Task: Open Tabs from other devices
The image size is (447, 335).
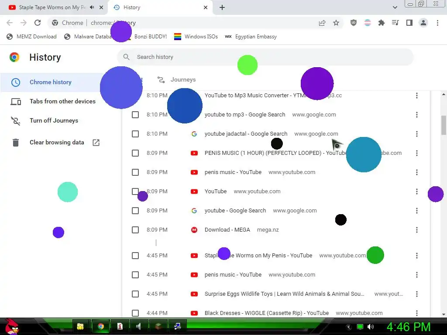Action: coord(54,101)
